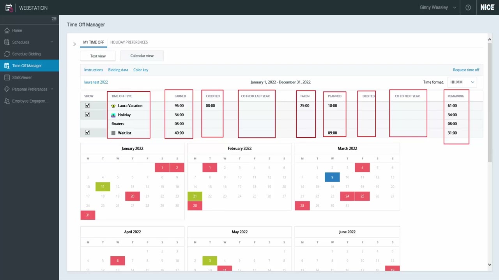Select red February 1 day
499x280 pixels.
210,168
